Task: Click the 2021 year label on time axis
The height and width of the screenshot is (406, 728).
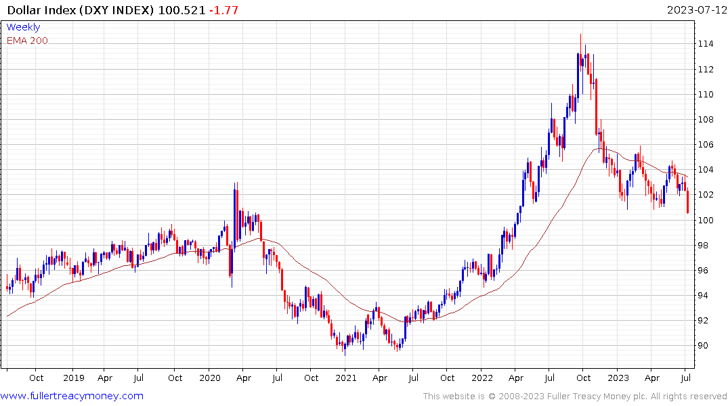Action: click(346, 378)
